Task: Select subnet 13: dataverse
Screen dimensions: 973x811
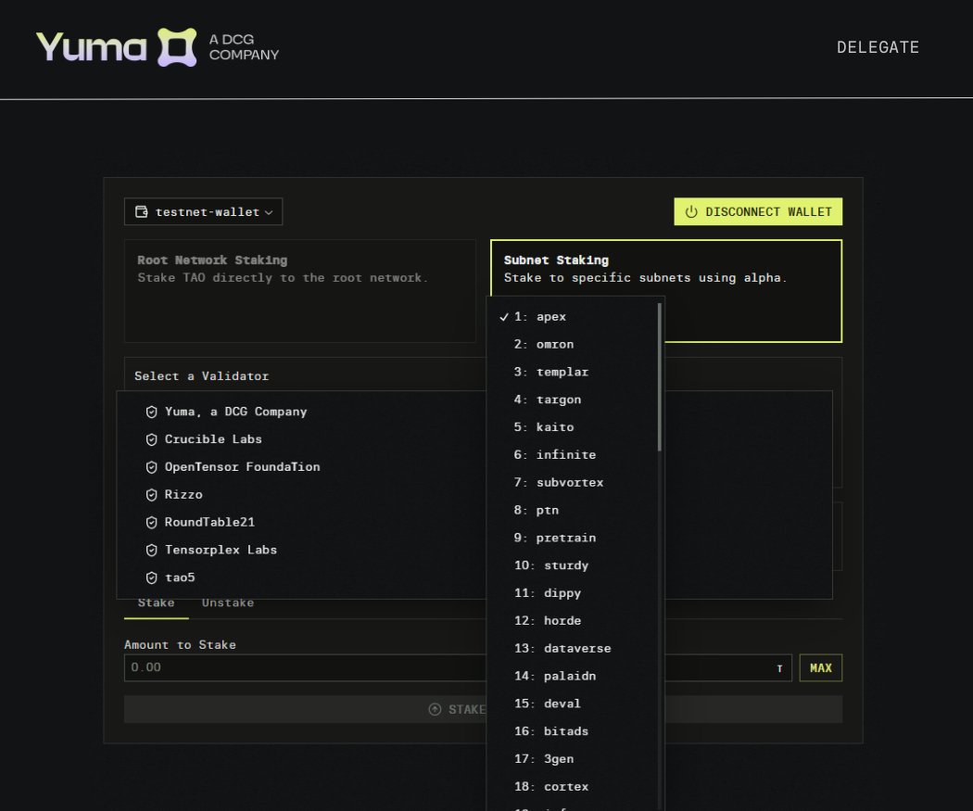Action: [x=572, y=649]
